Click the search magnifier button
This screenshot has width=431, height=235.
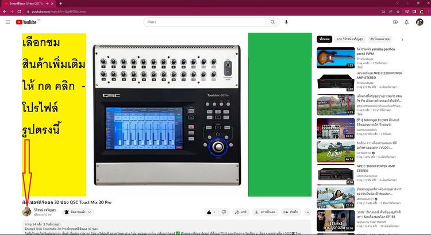[x=272, y=22]
